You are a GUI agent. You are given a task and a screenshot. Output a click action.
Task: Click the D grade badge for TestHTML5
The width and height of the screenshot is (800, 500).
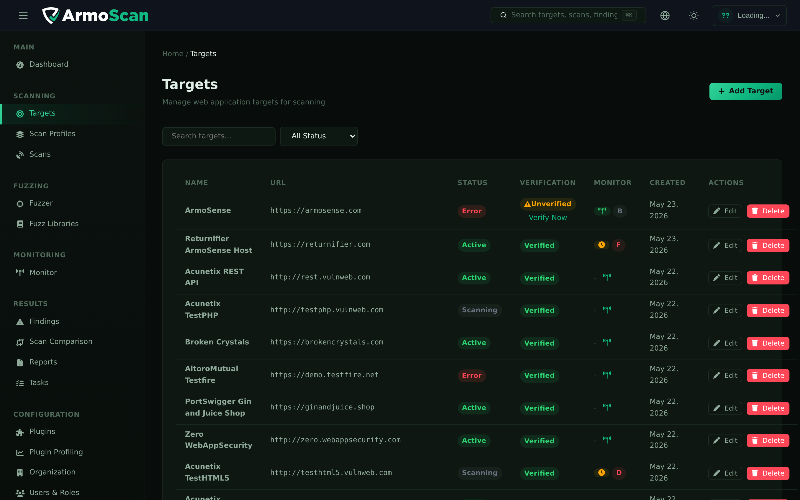[619, 473]
